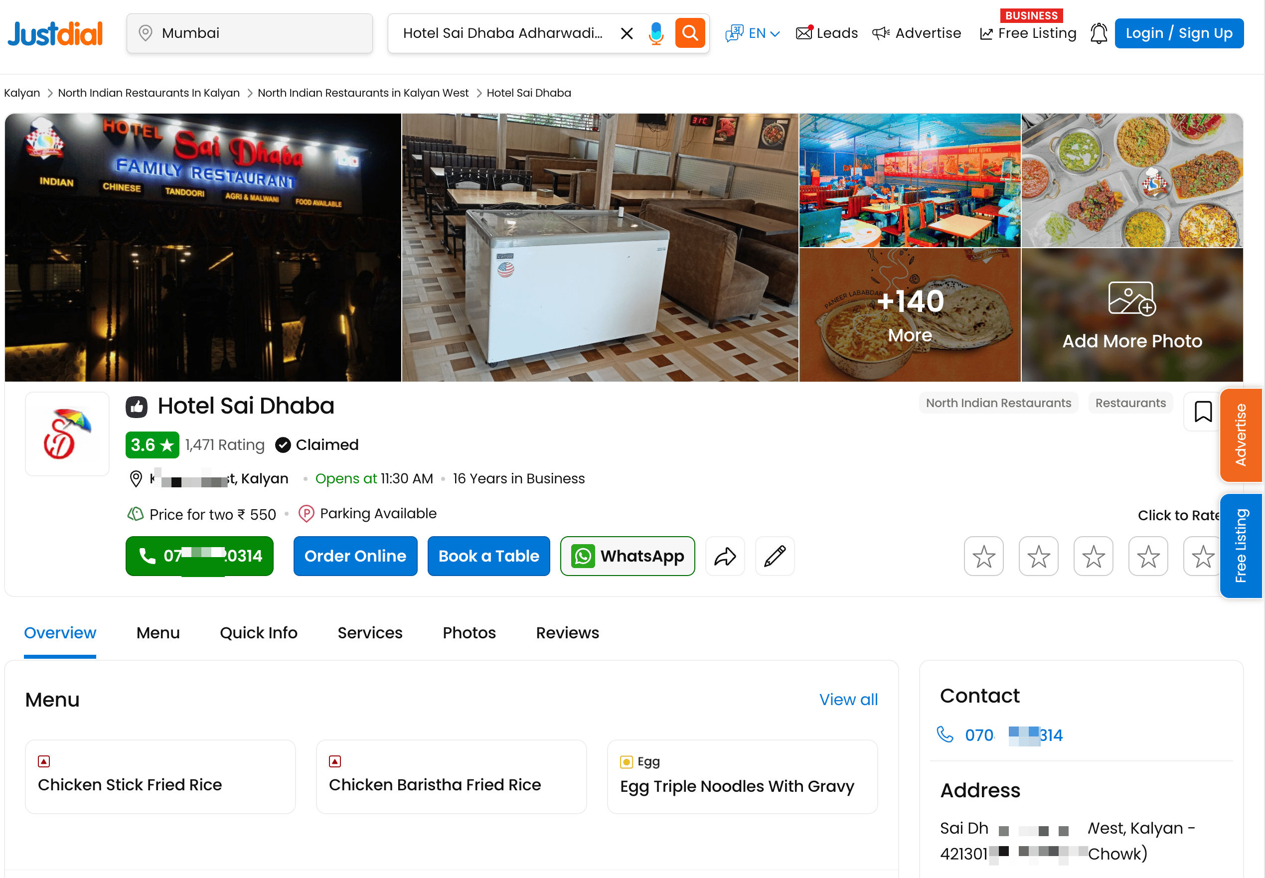Clear the search box with X icon
Screen dimensions: 1265x878
[x=626, y=33]
